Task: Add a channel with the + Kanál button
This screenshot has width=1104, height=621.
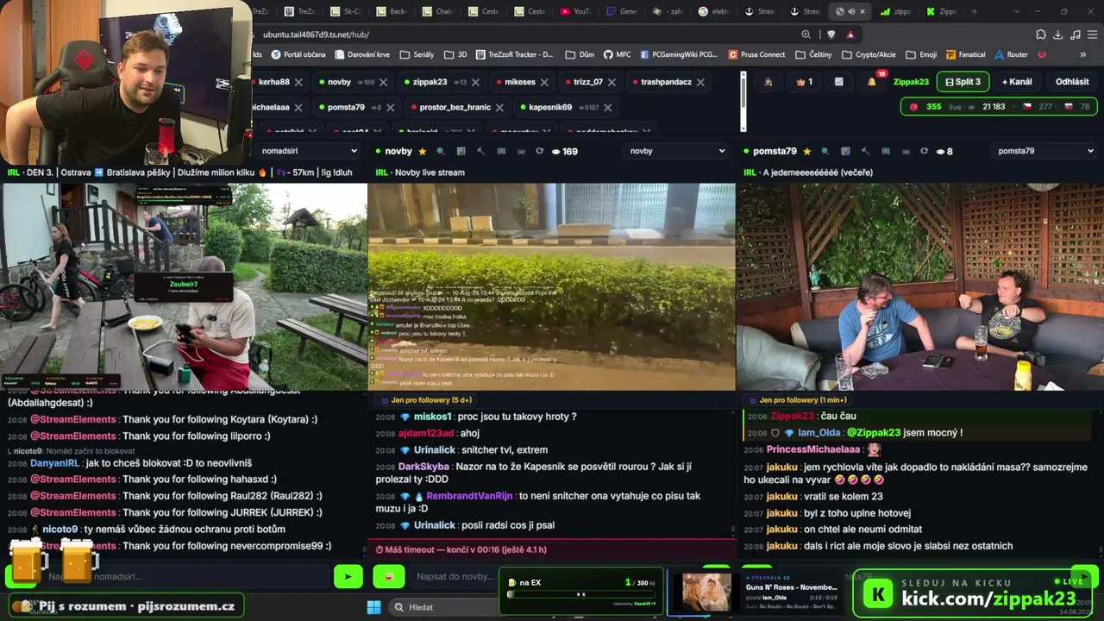Action: click(1017, 82)
